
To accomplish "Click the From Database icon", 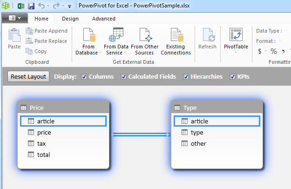I will pyautogui.click(x=88, y=36).
